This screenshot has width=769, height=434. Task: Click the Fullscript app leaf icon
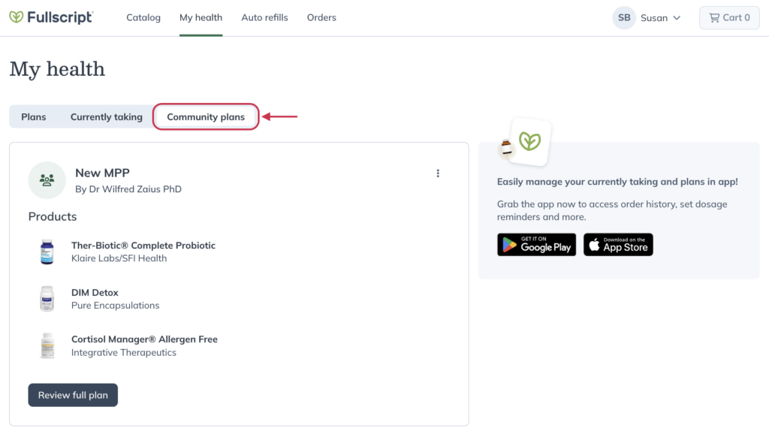point(529,141)
